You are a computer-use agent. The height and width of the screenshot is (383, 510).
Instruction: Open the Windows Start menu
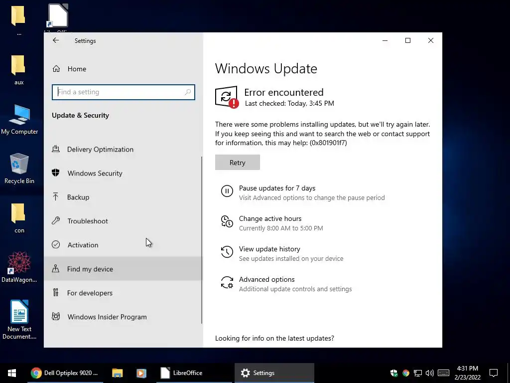[x=12, y=373]
